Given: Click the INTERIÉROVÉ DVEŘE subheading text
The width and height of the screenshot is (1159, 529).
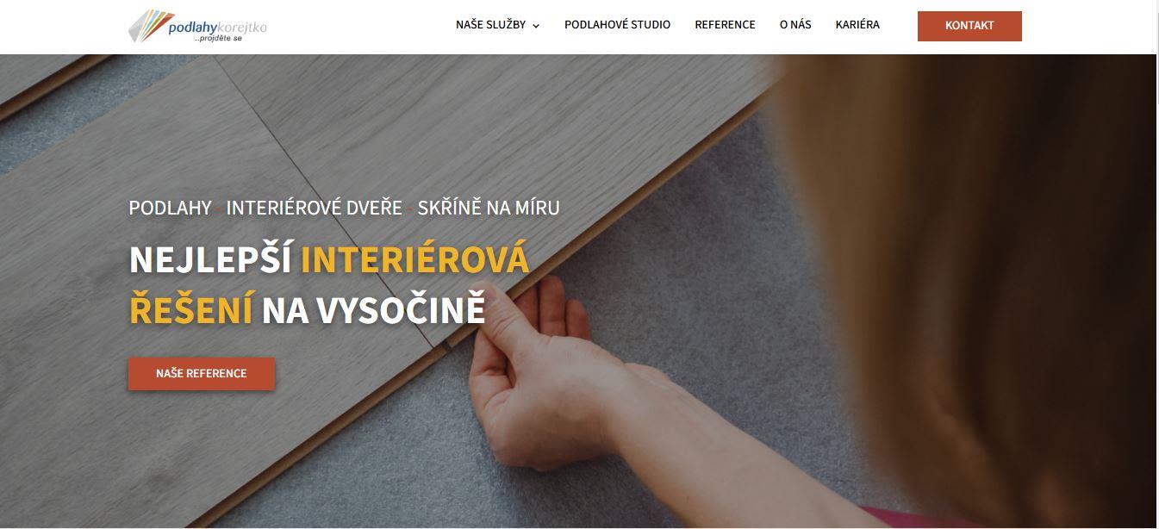Looking at the screenshot, I should point(314,208).
